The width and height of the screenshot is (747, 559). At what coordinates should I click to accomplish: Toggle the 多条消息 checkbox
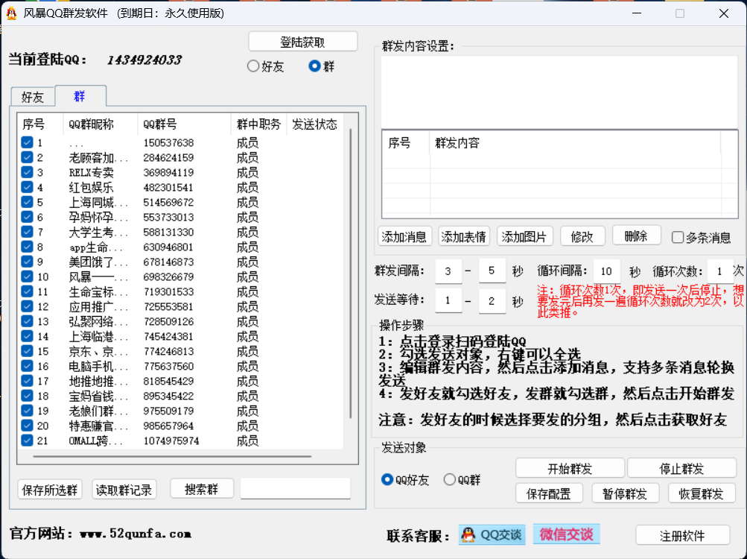678,238
